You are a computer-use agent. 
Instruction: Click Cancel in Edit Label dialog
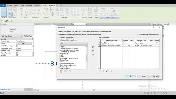pos(143,76)
